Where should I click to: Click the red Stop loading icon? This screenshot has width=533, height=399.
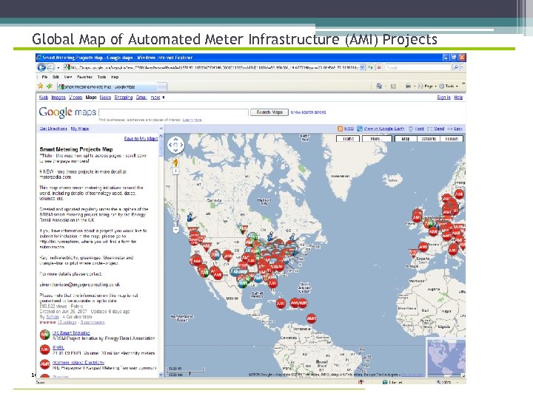(379, 67)
